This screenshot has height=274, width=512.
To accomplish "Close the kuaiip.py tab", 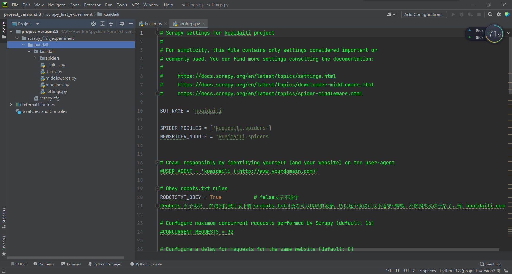I will (x=166, y=24).
